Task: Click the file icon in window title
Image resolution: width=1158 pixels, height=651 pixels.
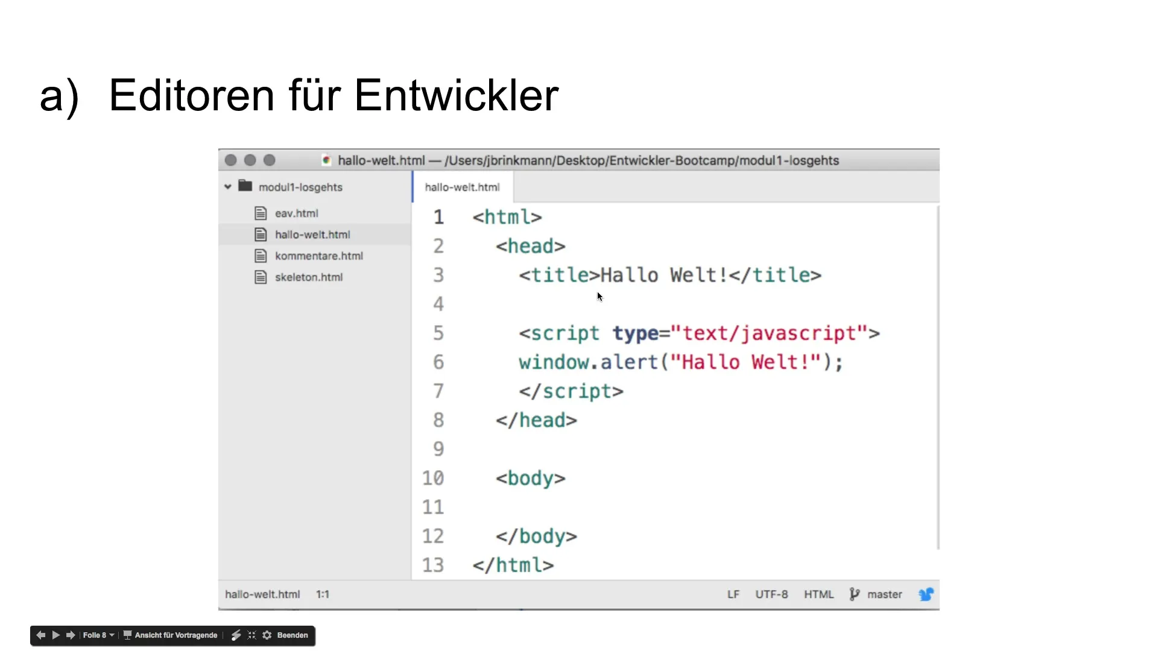Action: tap(326, 160)
